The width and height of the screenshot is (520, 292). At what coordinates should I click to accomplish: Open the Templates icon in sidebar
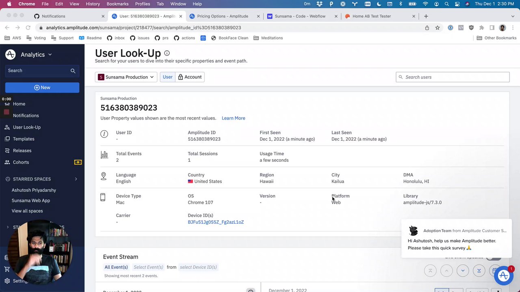pyautogui.click(x=7, y=139)
